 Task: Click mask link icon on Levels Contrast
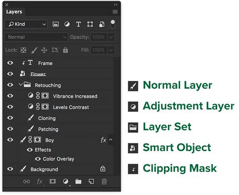(38, 107)
